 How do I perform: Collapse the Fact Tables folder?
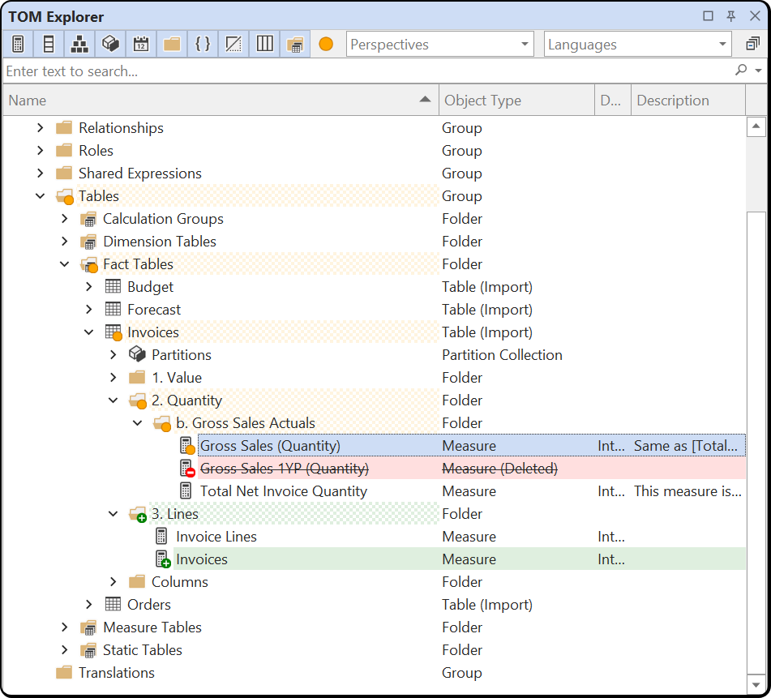[x=64, y=264]
